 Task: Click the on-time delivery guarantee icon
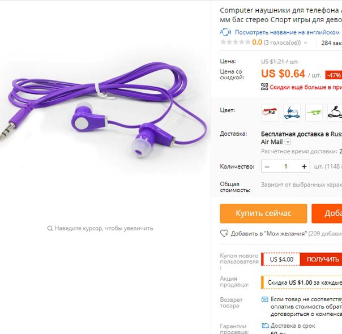click(x=265, y=326)
